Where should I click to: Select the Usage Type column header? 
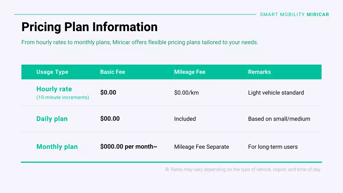click(52, 72)
